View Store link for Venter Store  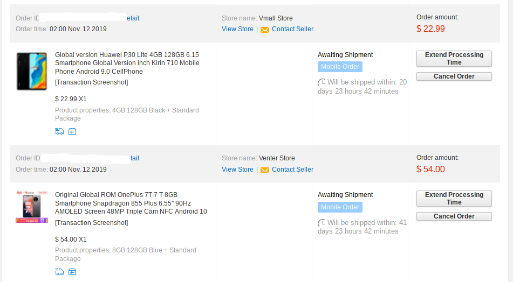pyautogui.click(x=237, y=170)
